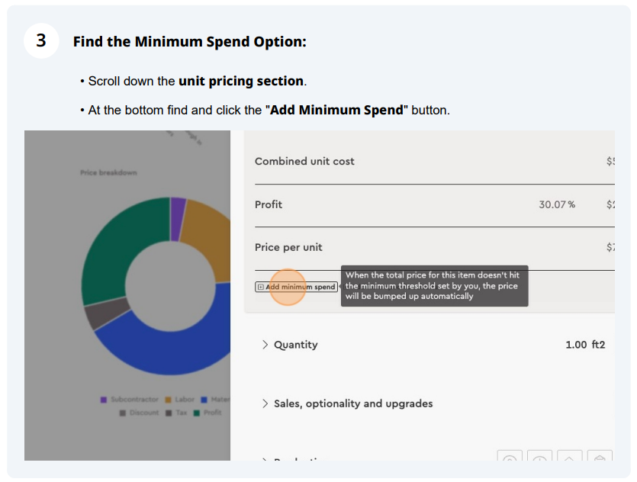This screenshot has height=482, width=637.
Task: Click the up-arrow icon button at bottom right
Action: tap(569, 458)
